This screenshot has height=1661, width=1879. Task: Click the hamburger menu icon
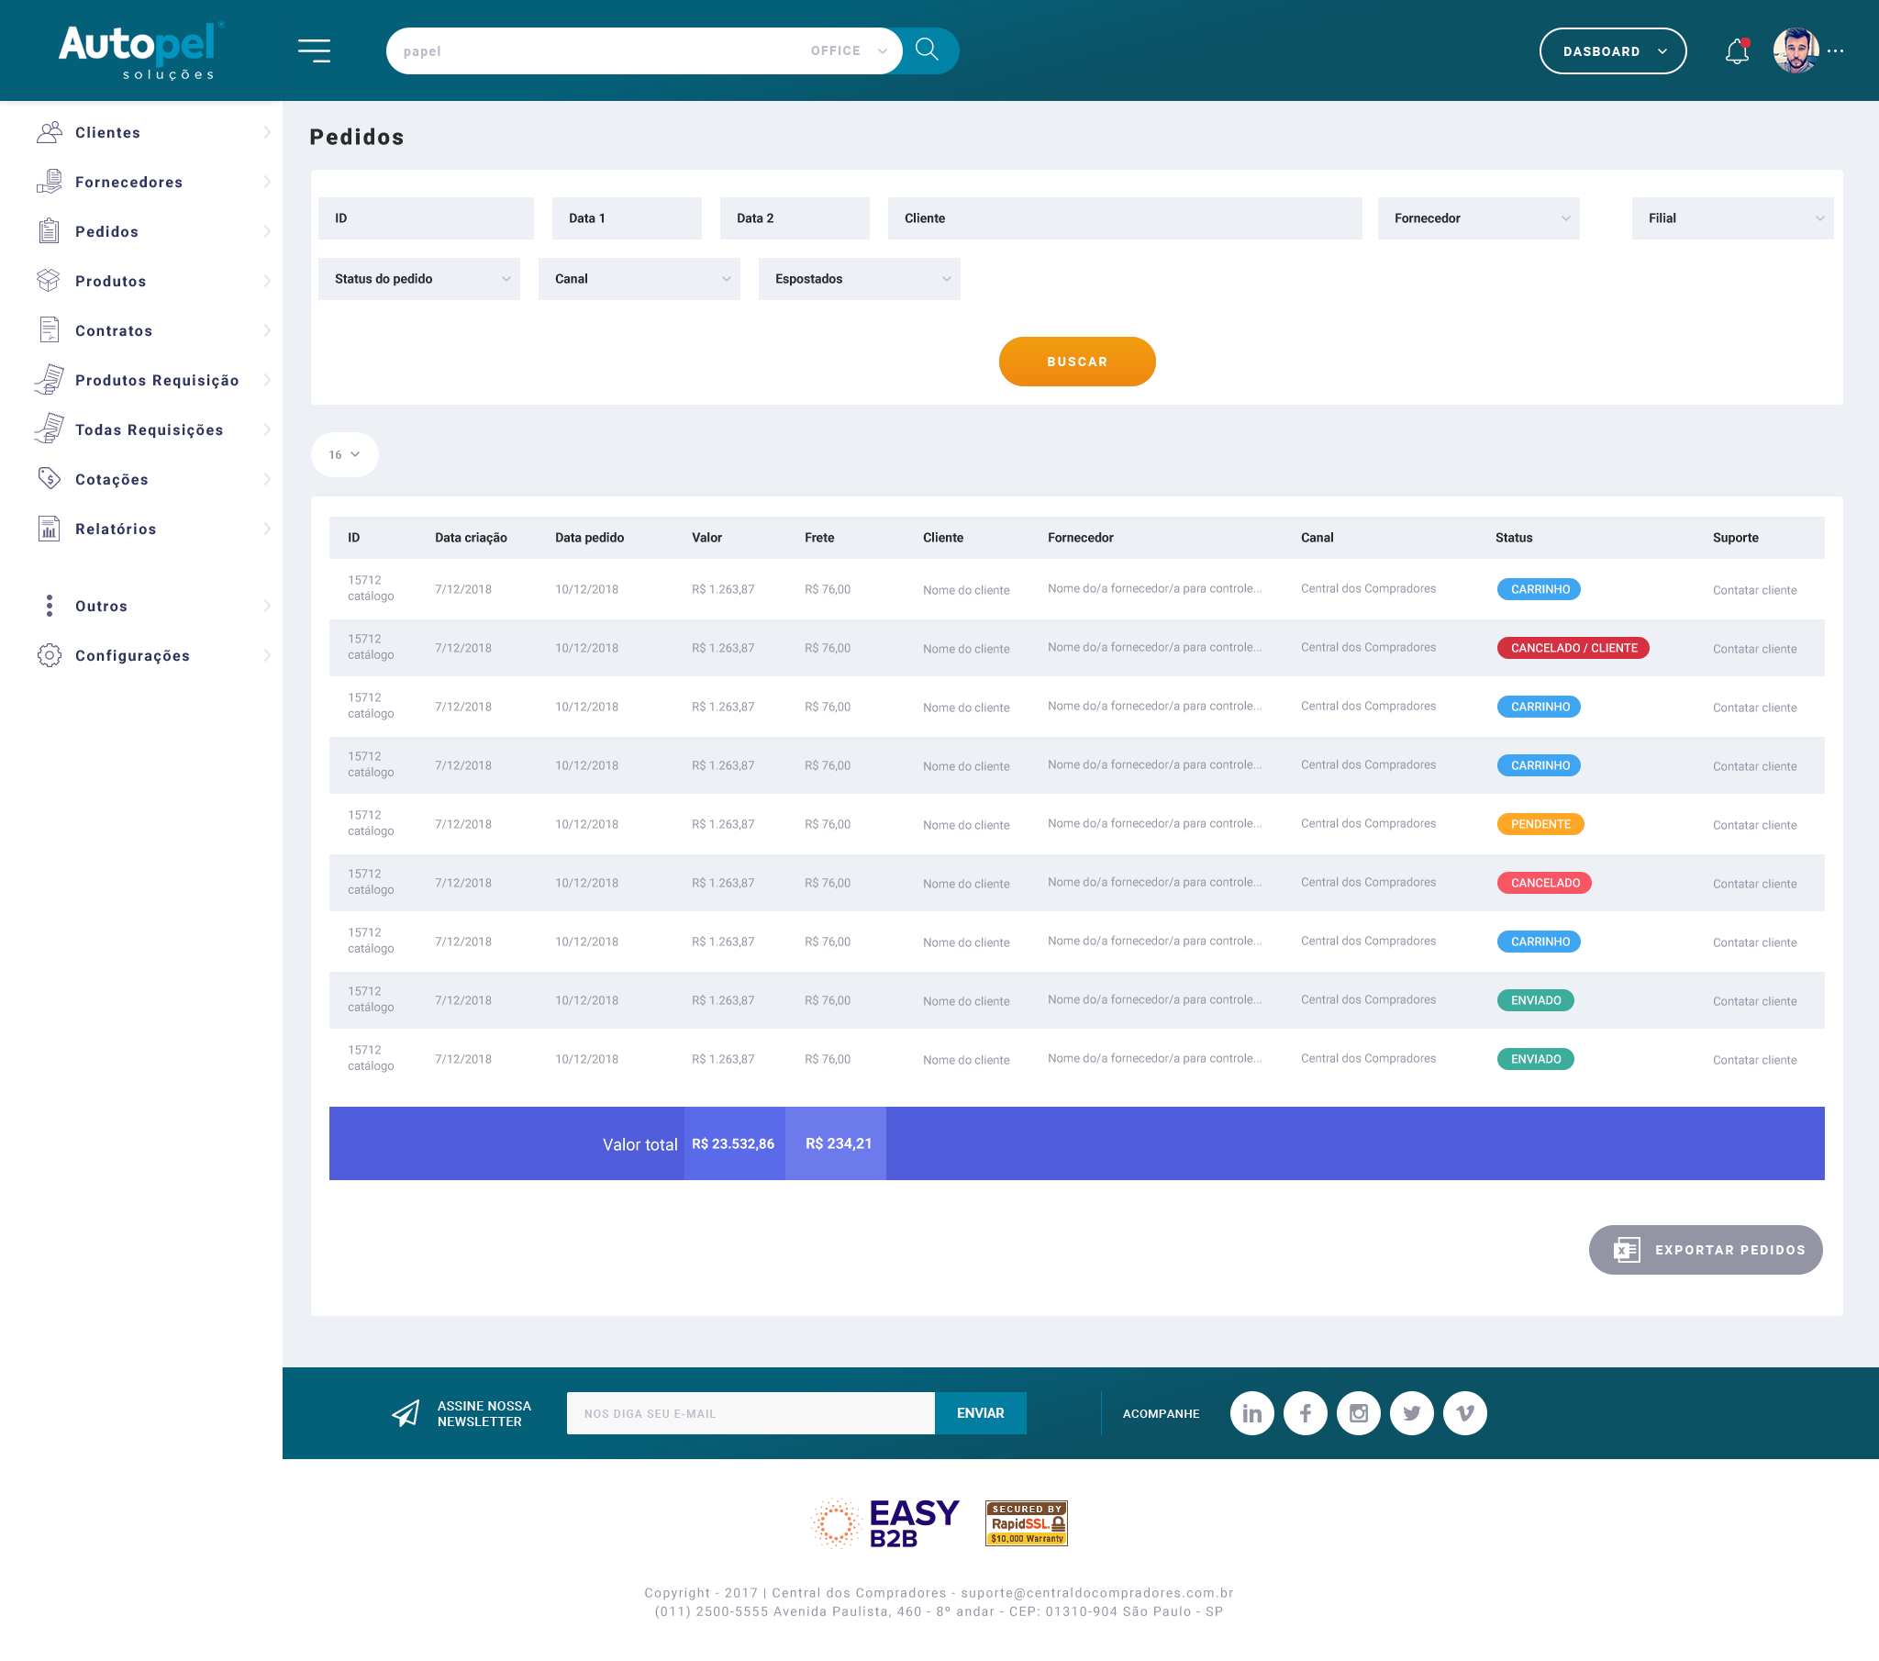pos(314,50)
